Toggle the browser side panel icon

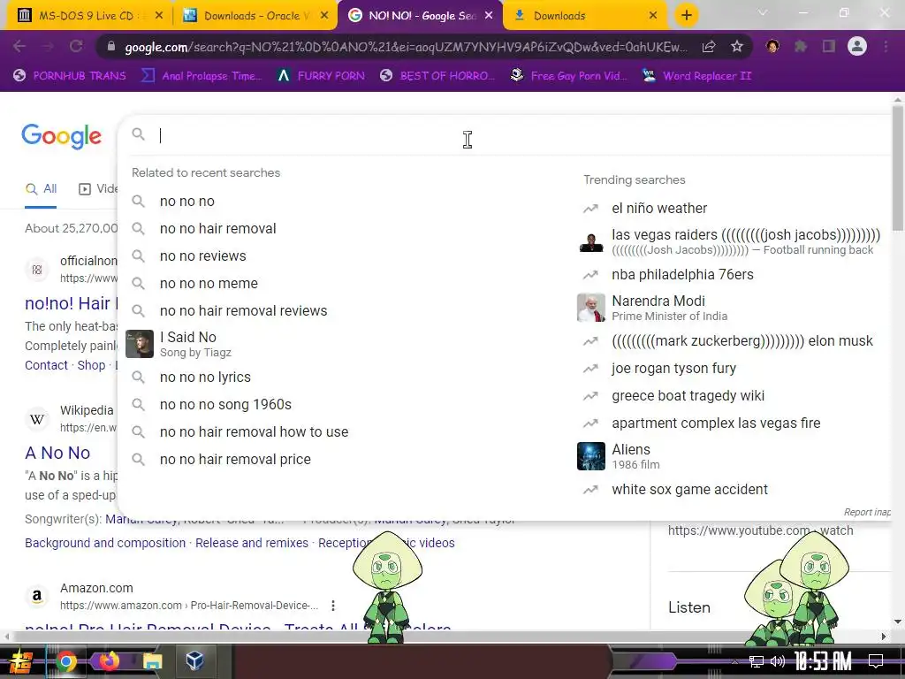(x=829, y=46)
